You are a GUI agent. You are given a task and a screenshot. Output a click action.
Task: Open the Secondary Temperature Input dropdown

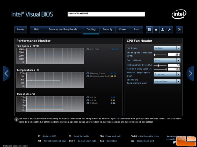tap(167, 82)
